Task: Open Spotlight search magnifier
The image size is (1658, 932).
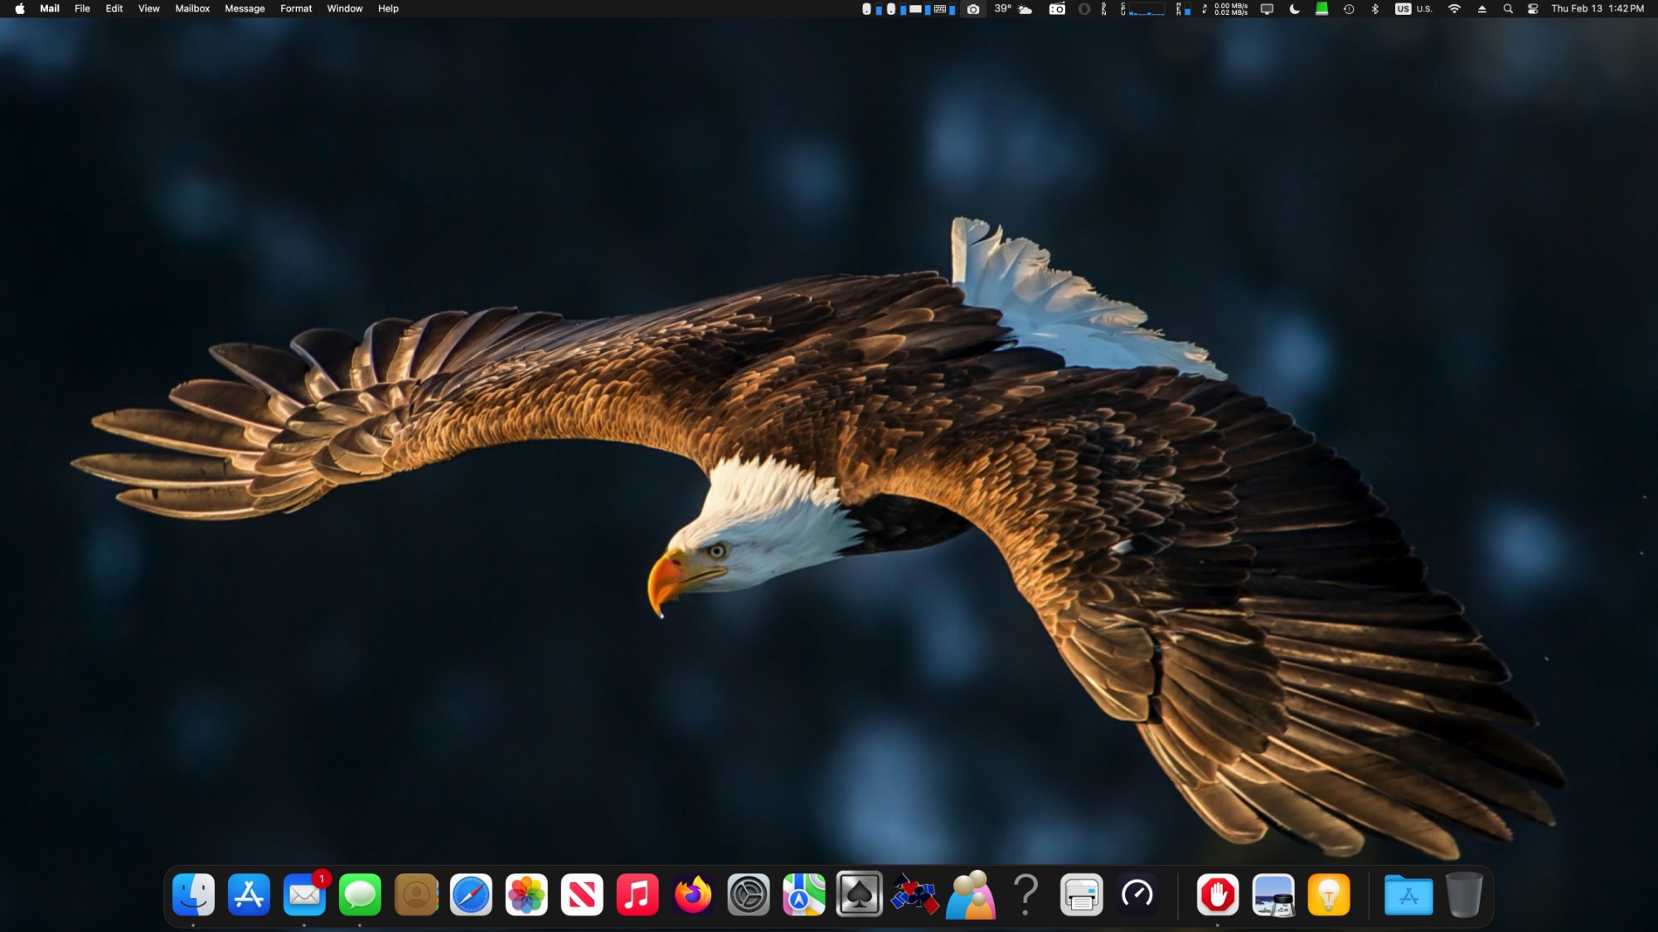Action: (x=1508, y=9)
